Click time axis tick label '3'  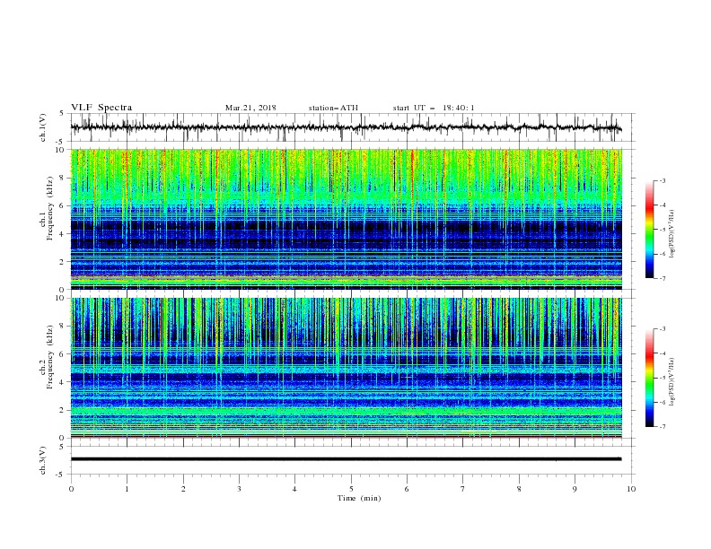point(239,489)
